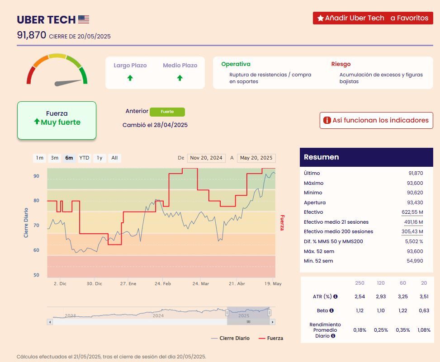The width and height of the screenshot is (440, 362).
Task: Open Así funcionan los indicadores
Action: pos(376,121)
